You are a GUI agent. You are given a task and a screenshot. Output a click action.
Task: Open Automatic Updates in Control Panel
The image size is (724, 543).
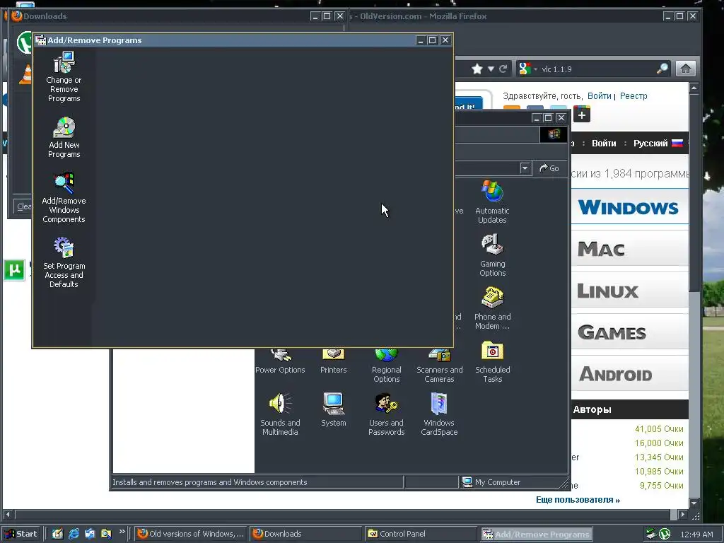pyautogui.click(x=492, y=202)
